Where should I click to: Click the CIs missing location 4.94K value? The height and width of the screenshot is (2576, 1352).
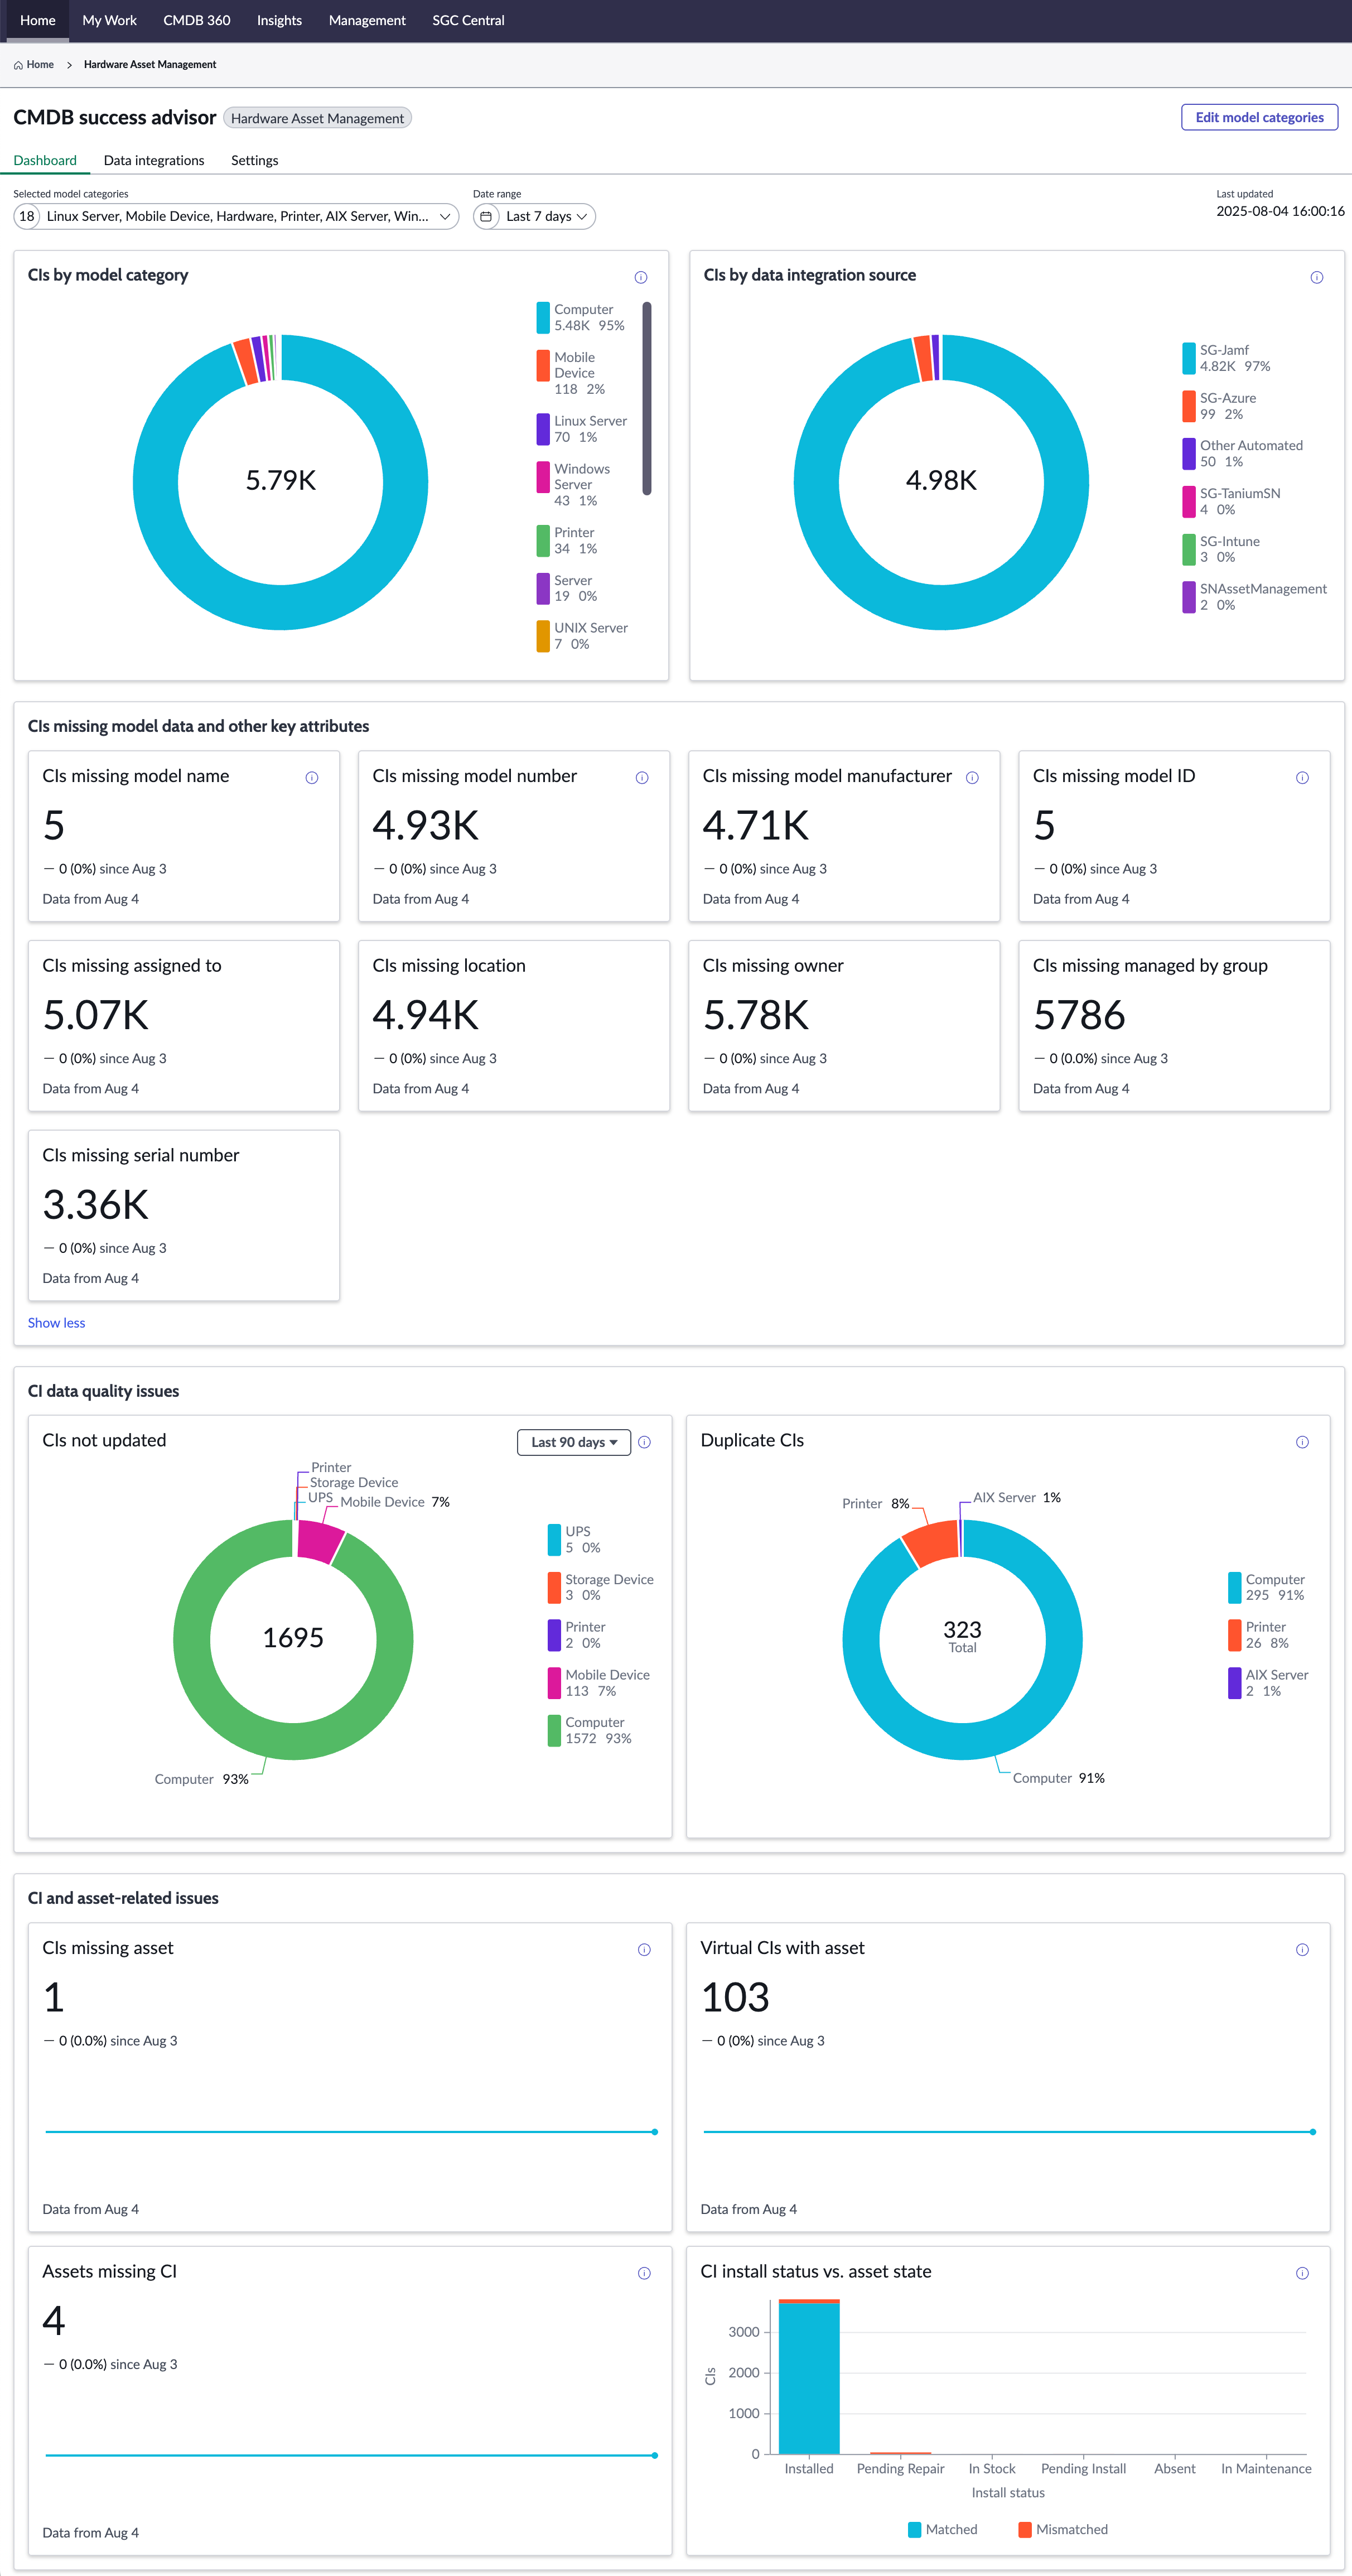[x=426, y=1016]
